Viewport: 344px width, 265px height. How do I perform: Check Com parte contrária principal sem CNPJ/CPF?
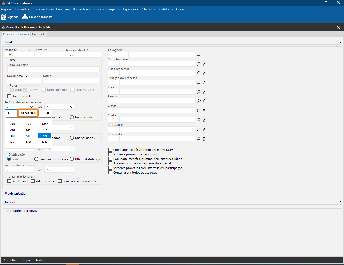(110, 150)
